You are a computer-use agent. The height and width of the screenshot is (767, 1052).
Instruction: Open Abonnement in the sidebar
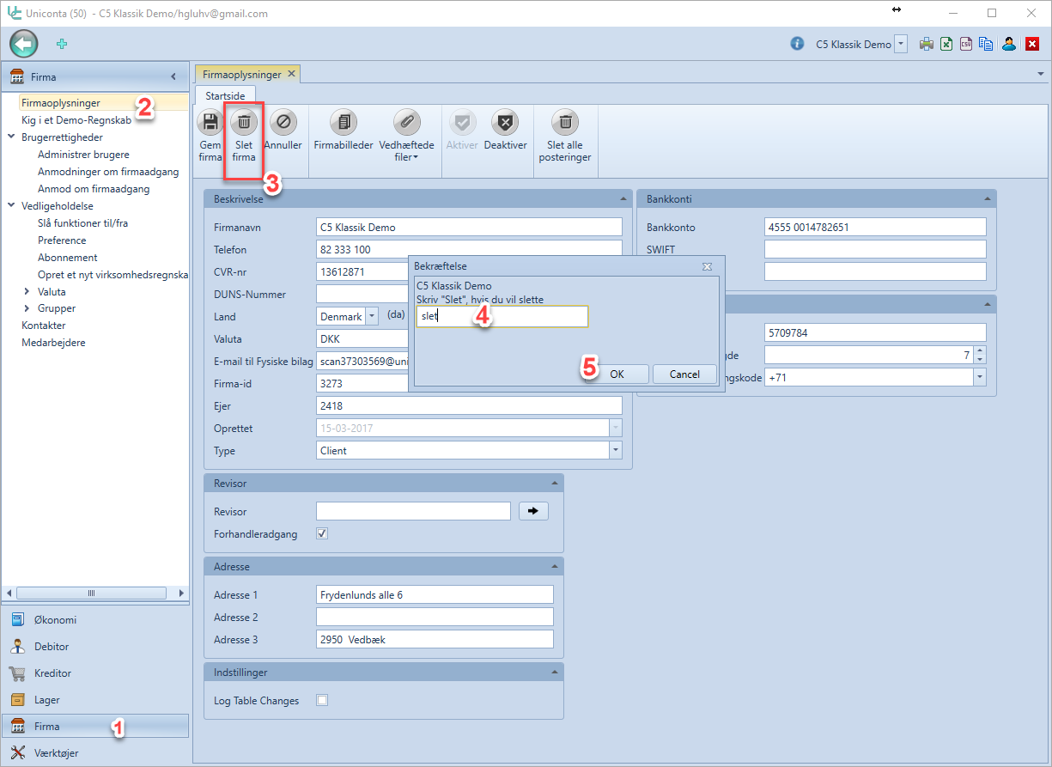point(68,258)
